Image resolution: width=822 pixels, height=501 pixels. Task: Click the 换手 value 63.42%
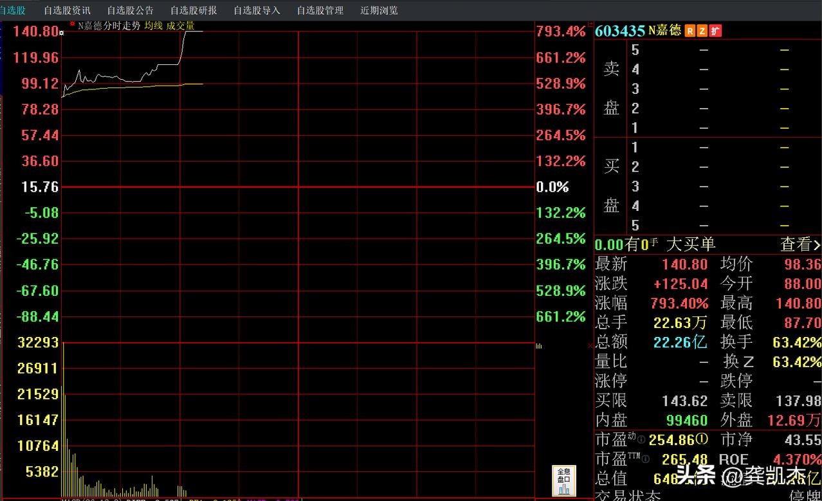797,342
